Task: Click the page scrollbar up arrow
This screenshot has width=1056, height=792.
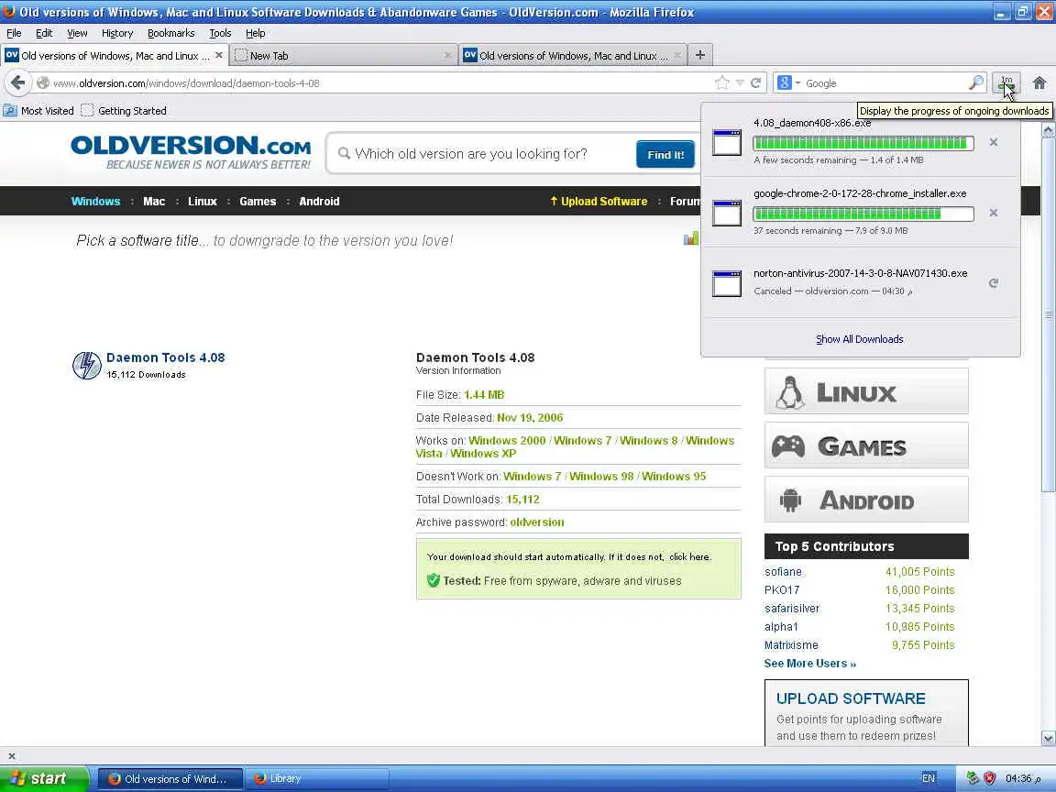Action: point(1048,131)
